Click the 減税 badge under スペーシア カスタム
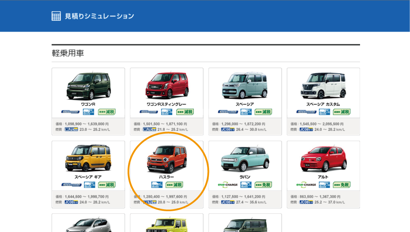Image resolution: width=410 pixels, height=232 pixels. click(342, 112)
